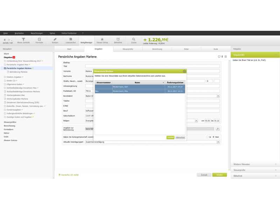Select the Mustermann, Max row
Viewport: 280px width, 210px height.
pyautogui.click(x=140, y=91)
